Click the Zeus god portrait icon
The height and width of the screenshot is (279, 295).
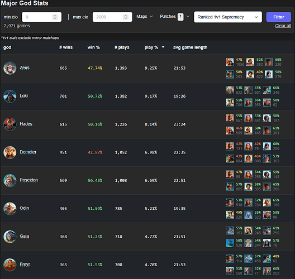[x=10, y=68]
